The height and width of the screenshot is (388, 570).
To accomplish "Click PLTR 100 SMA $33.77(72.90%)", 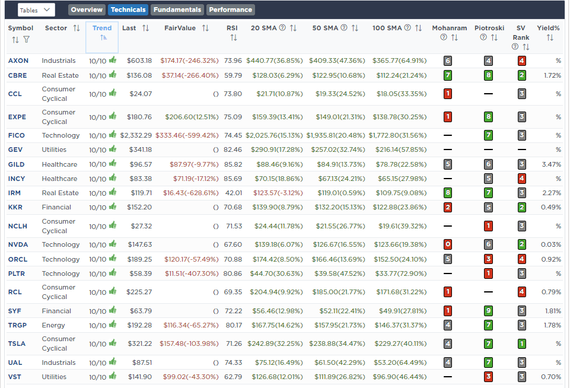I will pos(401,274).
